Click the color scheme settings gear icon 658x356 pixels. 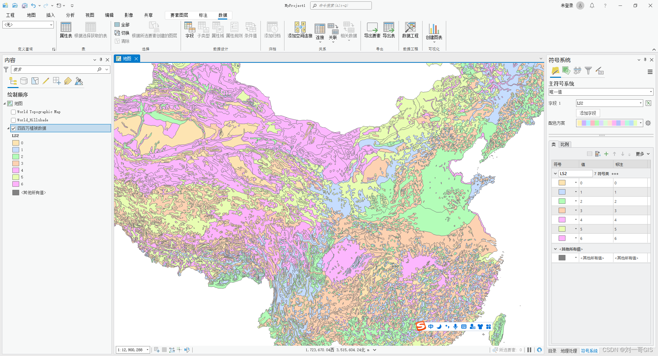point(648,123)
